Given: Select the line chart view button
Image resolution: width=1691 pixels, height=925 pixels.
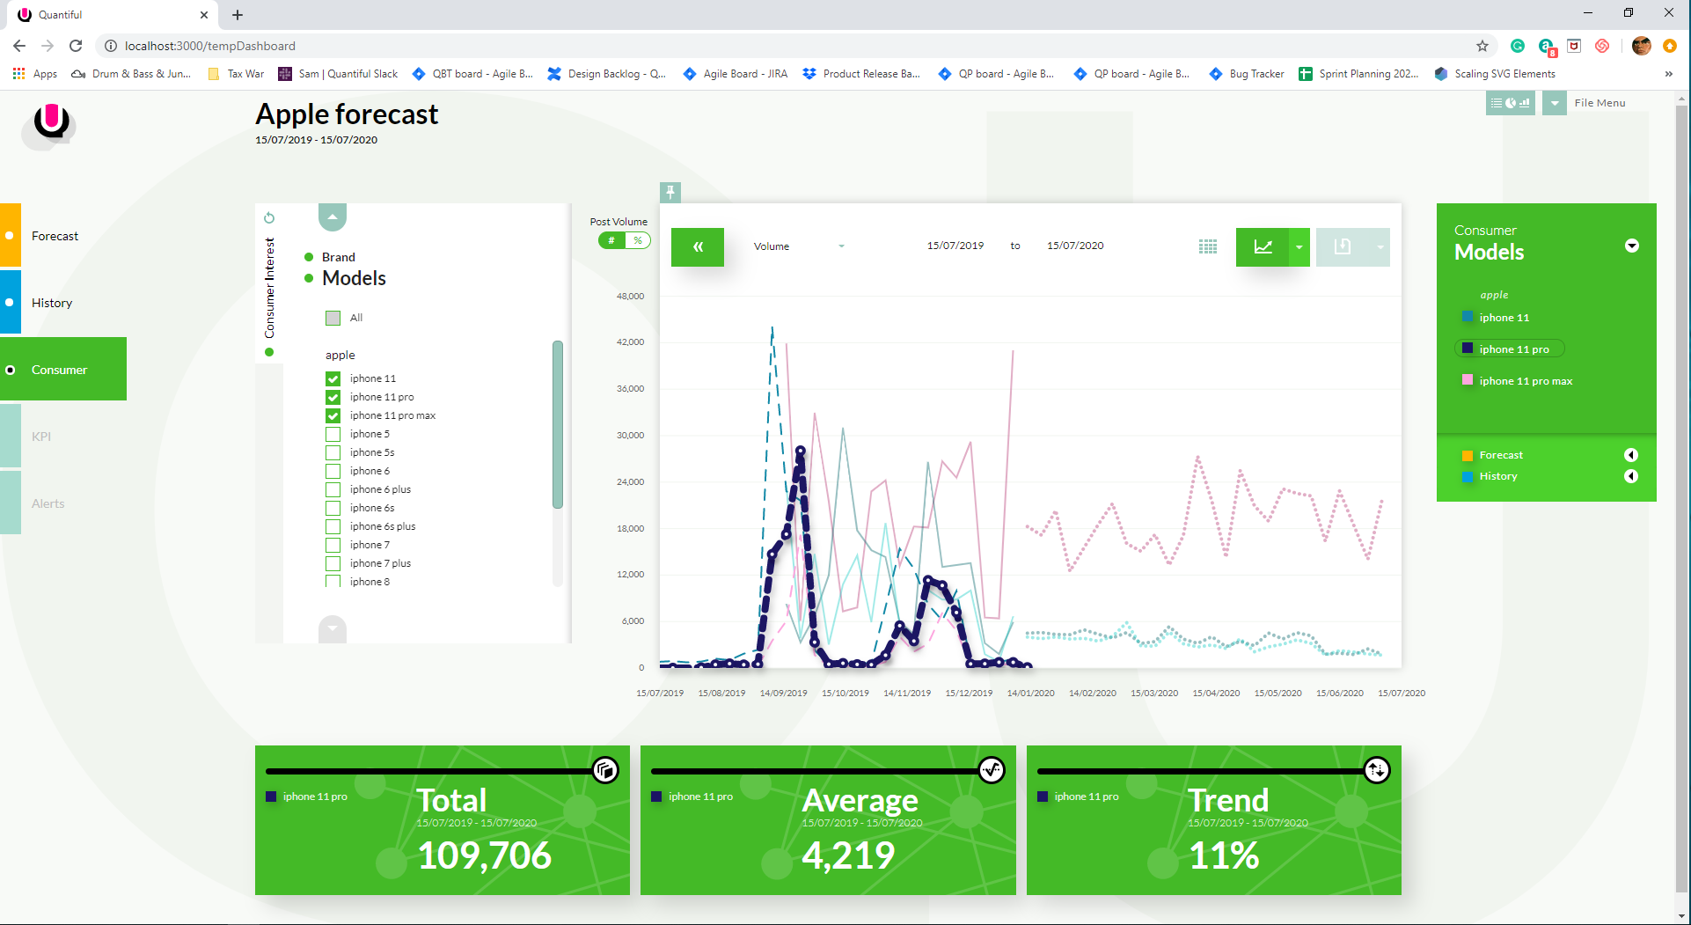Looking at the screenshot, I should point(1263,247).
